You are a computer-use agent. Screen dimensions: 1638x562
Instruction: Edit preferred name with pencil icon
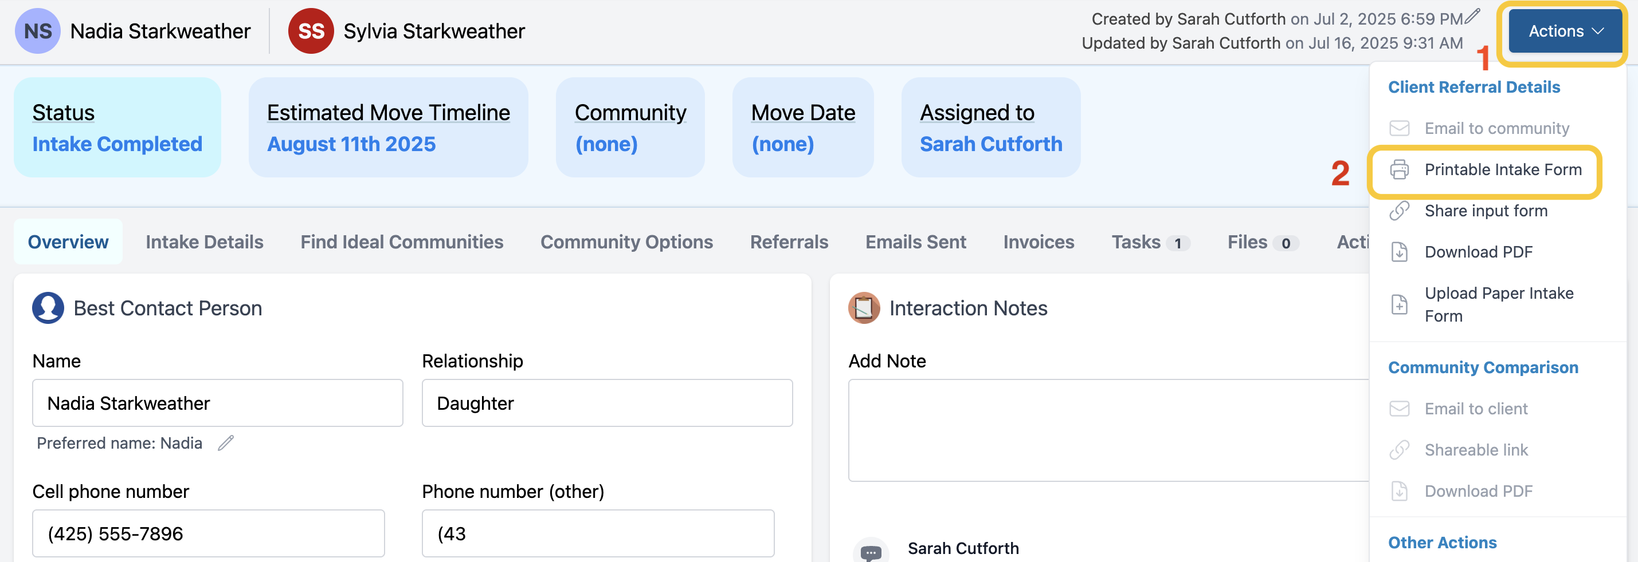pos(226,442)
